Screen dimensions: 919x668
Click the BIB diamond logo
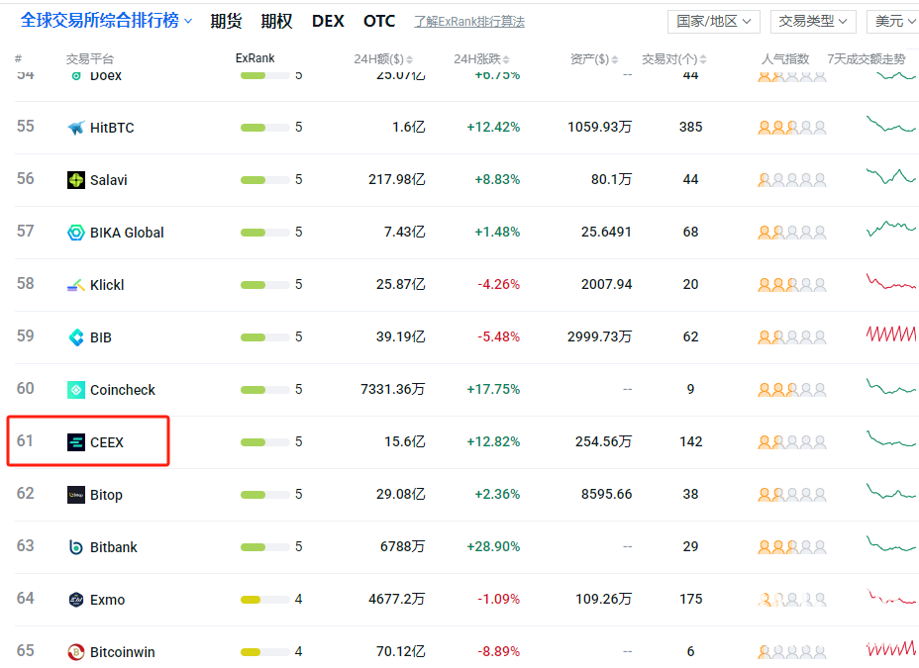tap(78, 336)
